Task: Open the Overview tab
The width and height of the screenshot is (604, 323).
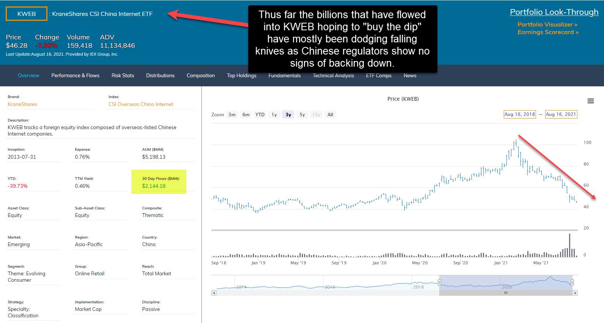Action: 28,76
